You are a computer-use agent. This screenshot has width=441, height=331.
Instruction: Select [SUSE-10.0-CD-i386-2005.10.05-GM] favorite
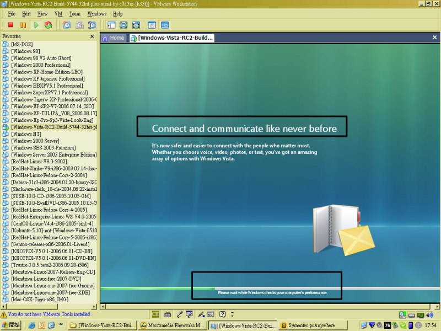[51, 196]
